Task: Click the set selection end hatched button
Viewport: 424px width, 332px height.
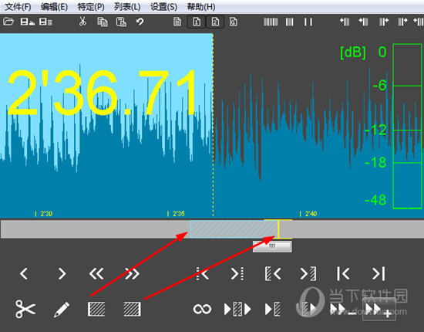Action: pyautogui.click(x=133, y=309)
